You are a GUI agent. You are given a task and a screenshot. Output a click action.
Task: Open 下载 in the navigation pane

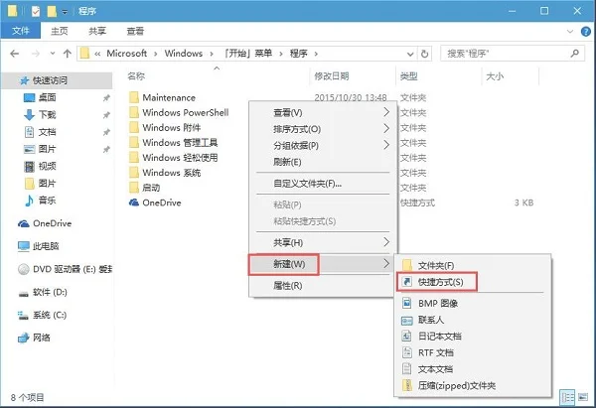[x=47, y=115]
